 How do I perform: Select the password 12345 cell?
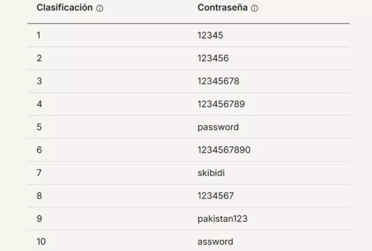click(210, 35)
